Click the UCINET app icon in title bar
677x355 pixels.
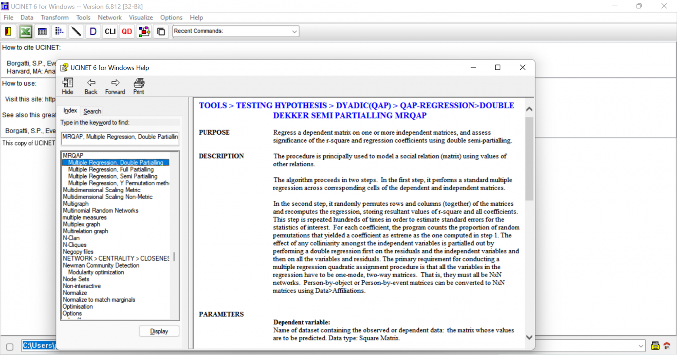[5, 6]
